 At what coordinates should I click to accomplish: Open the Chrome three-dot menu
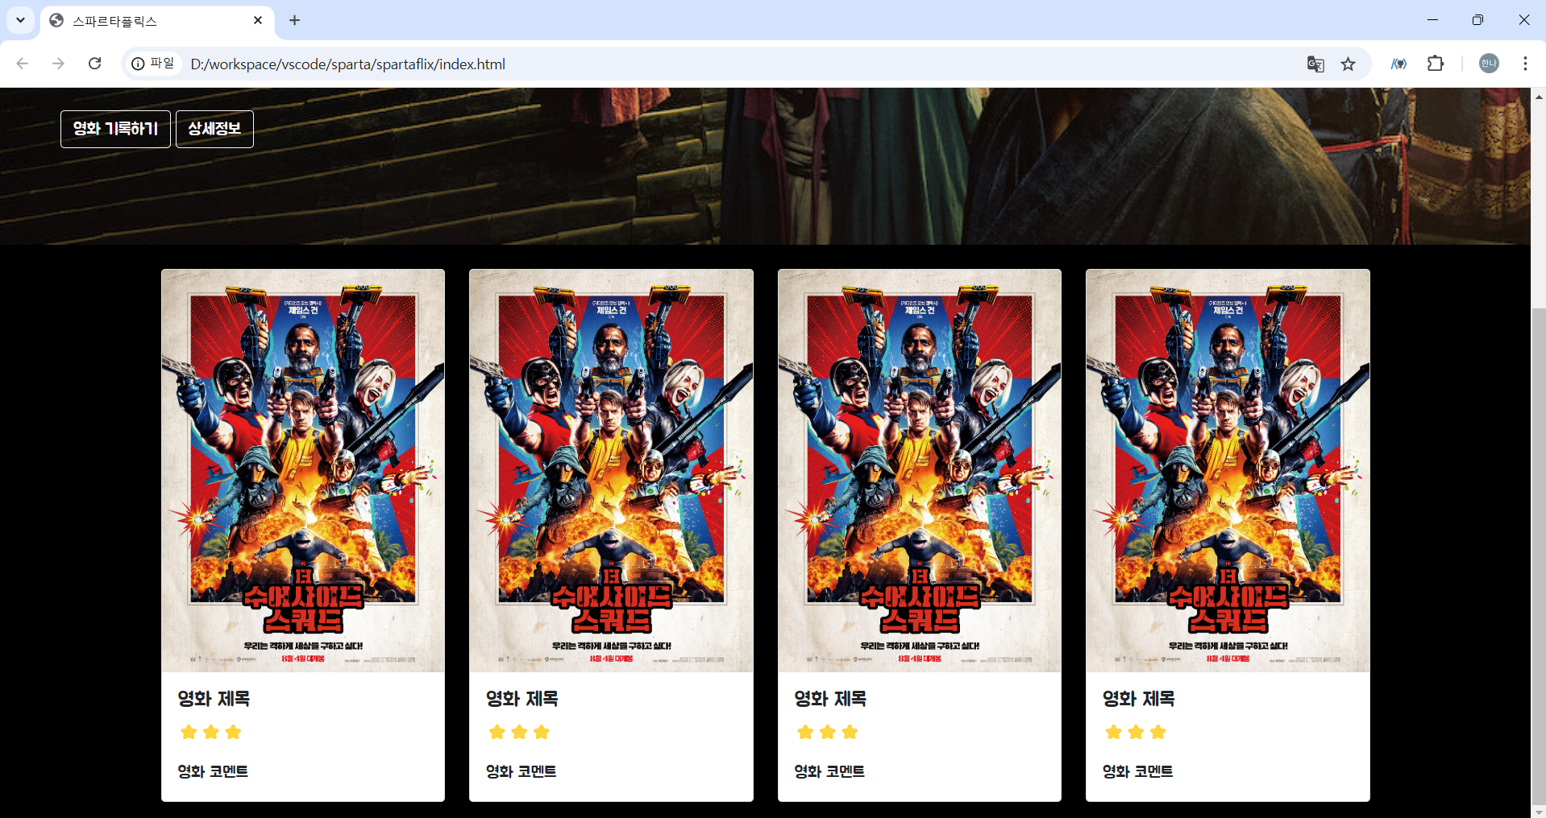(1525, 64)
